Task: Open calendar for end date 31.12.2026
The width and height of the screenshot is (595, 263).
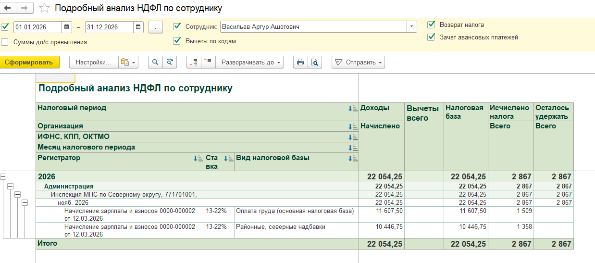Action: pos(138,27)
